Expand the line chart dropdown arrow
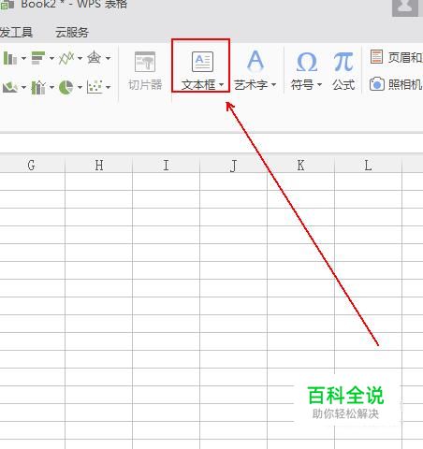This screenshot has height=449, width=423. (x=80, y=58)
